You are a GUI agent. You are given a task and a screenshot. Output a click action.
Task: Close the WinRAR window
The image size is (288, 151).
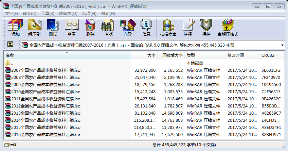[279, 6]
